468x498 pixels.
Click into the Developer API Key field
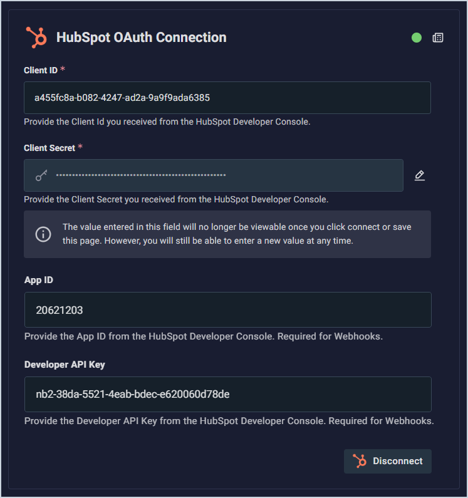click(x=227, y=394)
